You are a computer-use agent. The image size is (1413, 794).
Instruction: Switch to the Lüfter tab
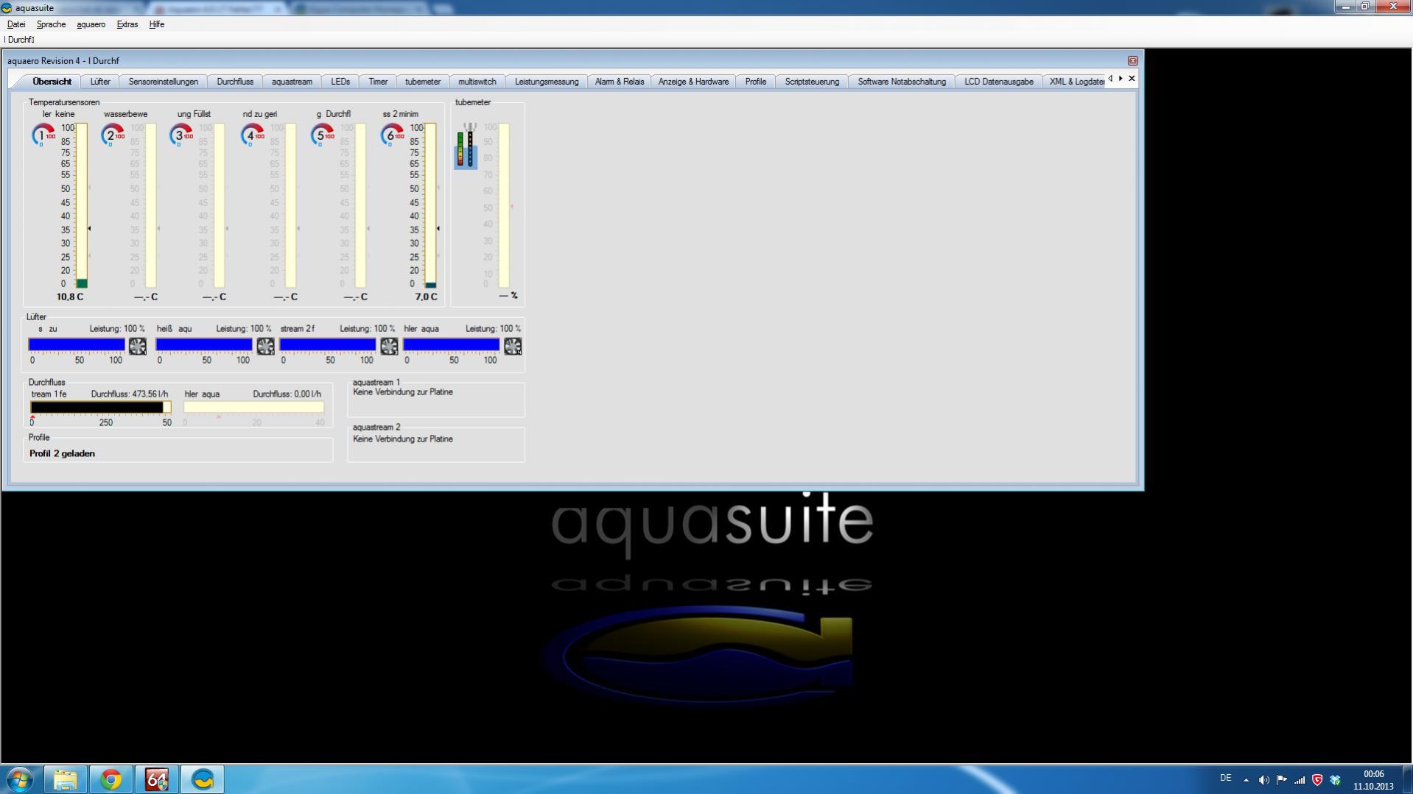click(x=100, y=82)
